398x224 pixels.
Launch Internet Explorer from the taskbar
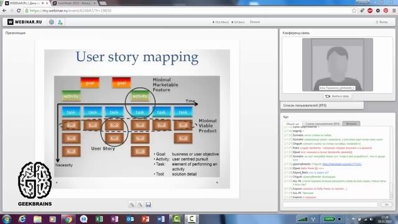click(x=22, y=219)
